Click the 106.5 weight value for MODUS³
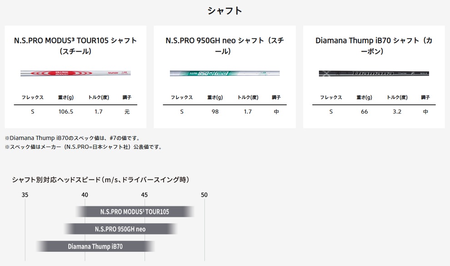 pyautogui.click(x=66, y=112)
